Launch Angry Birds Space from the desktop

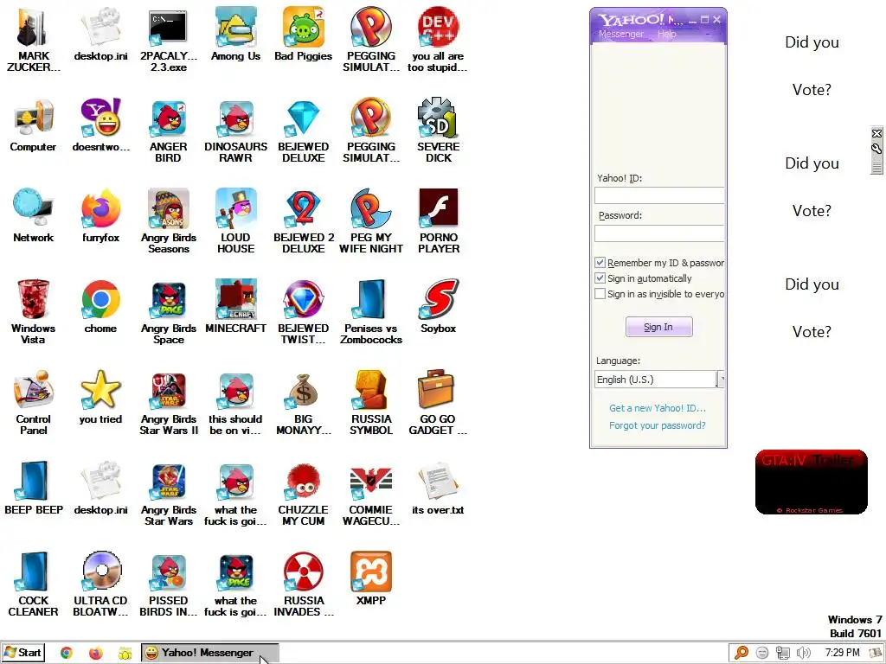pyautogui.click(x=169, y=311)
